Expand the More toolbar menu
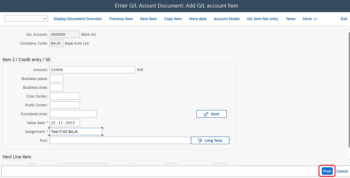Image resolution: width=350 pixels, height=178 pixels. pos(310,19)
